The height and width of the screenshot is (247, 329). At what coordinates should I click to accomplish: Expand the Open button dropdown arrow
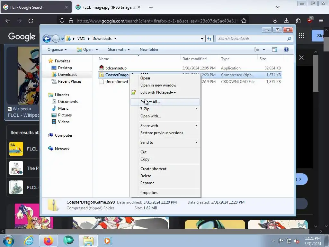point(97,50)
